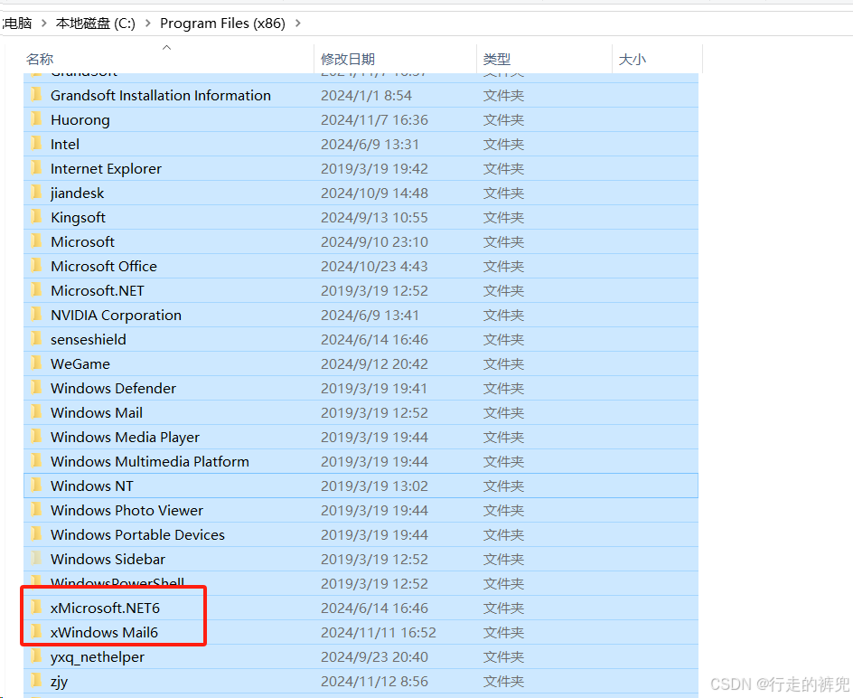Viewport: 853px width, 698px height.
Task: Toggle sort order with the arrow above 名称
Action: click(x=167, y=47)
